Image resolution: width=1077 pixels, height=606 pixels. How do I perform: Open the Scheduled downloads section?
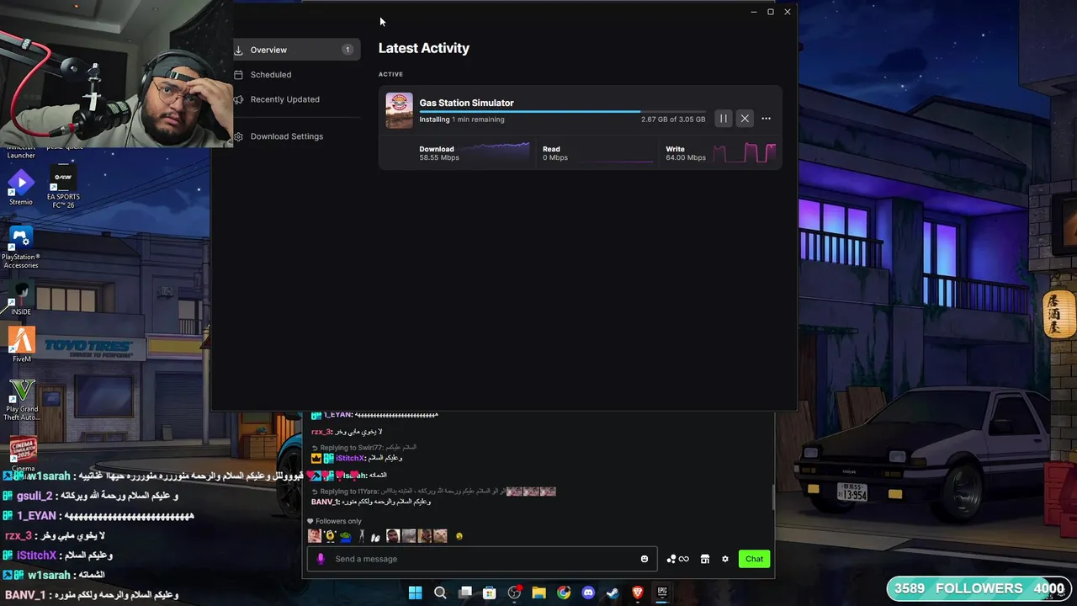tap(271, 75)
